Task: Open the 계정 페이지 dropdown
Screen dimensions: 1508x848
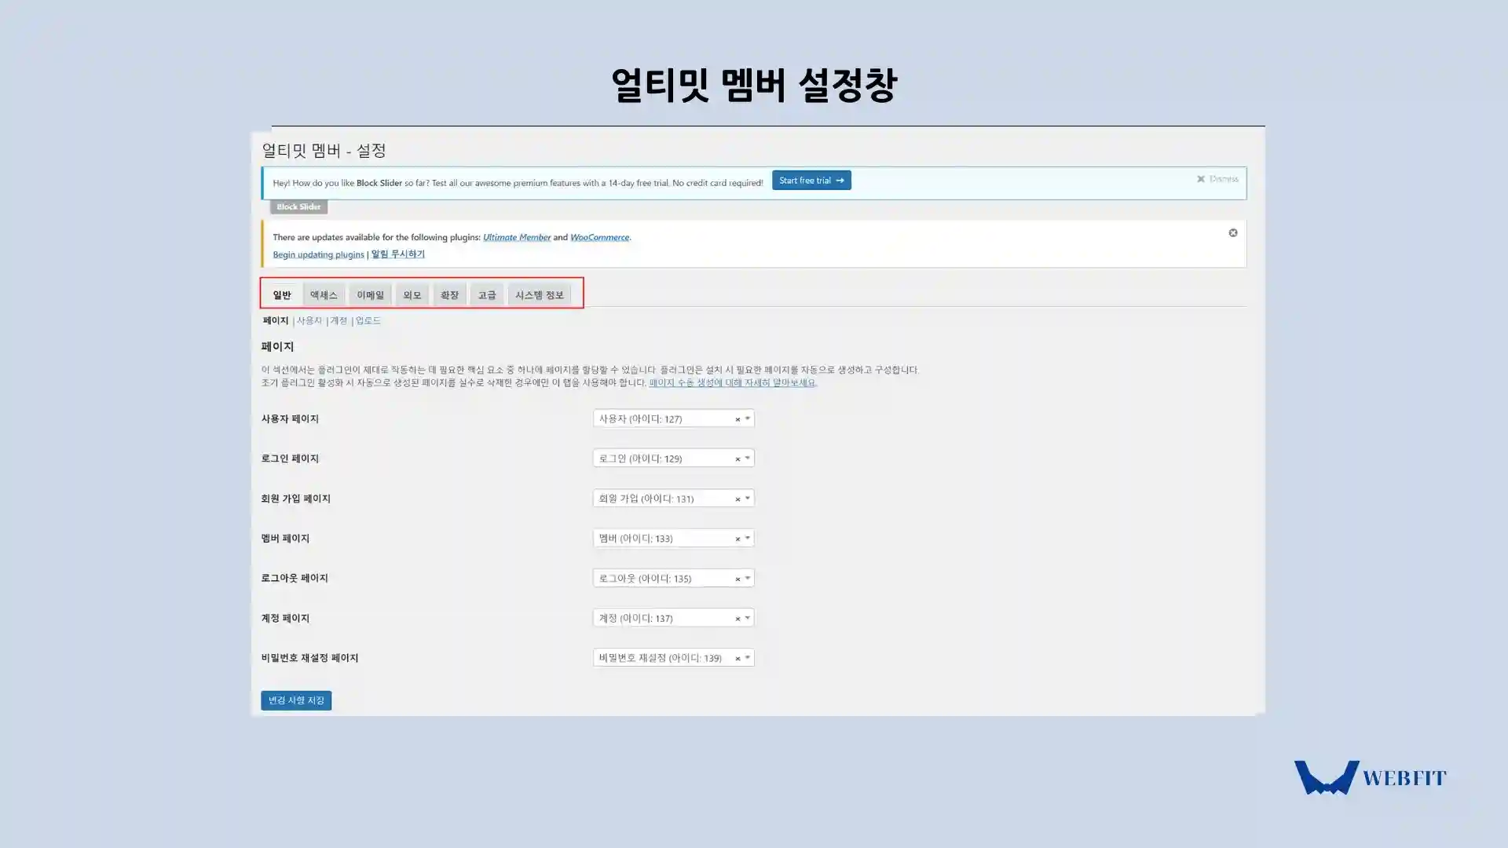Action: coord(673,619)
